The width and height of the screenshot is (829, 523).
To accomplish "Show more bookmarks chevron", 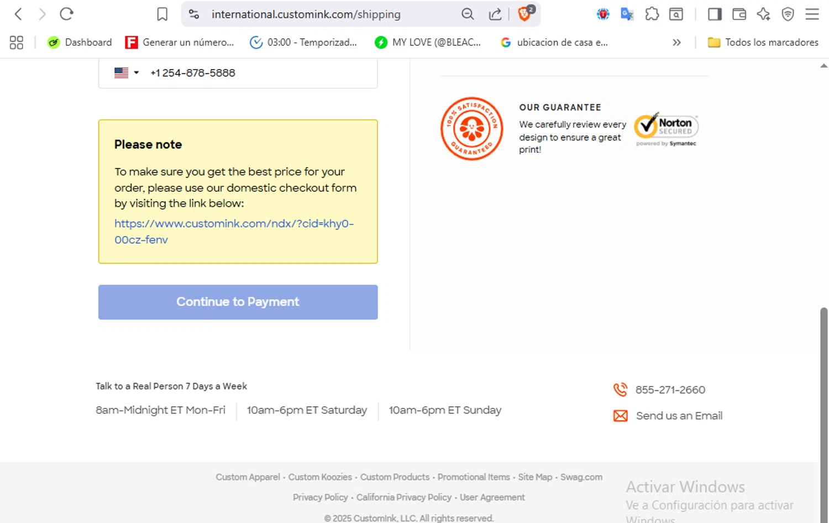I will point(676,43).
